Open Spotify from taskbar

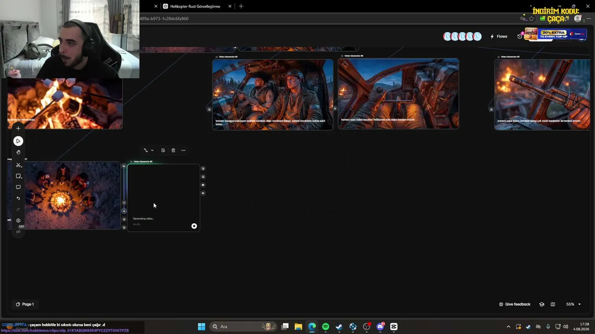325,327
